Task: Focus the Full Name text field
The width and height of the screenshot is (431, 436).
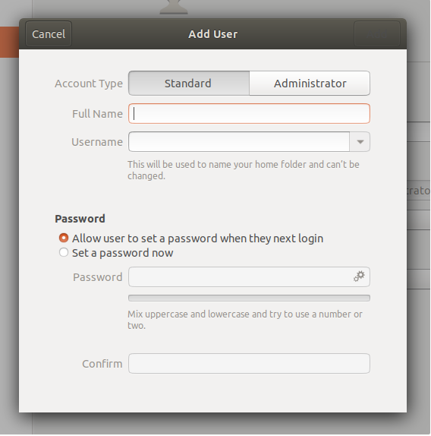Action: [x=249, y=114]
